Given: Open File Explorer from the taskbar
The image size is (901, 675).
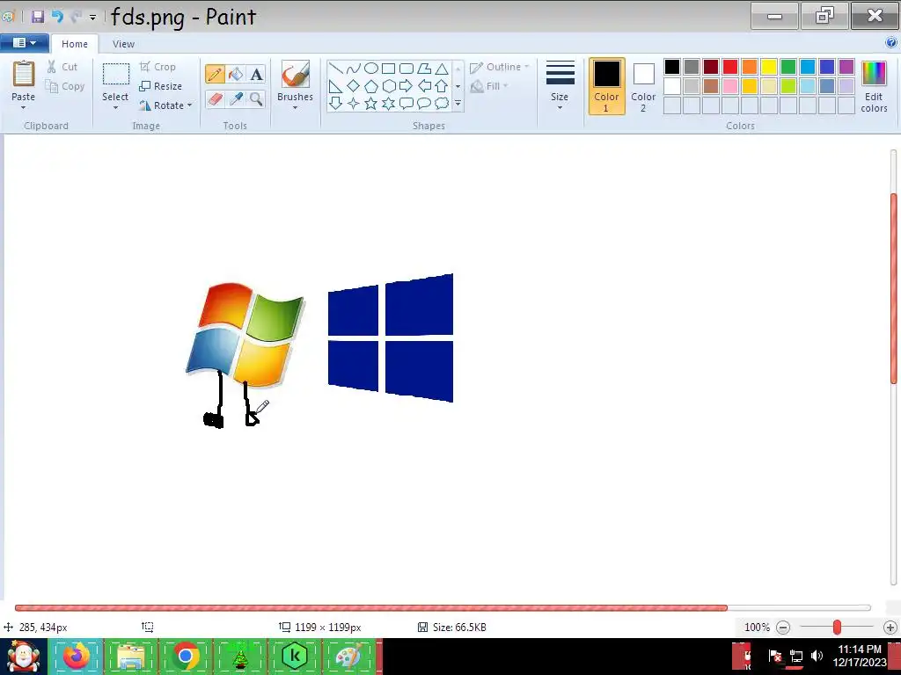Looking at the screenshot, I should pyautogui.click(x=130, y=656).
